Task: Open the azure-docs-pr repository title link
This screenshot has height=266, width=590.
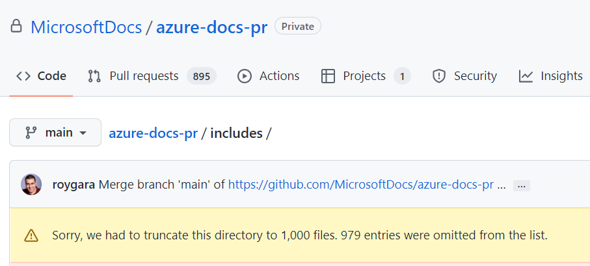Action: 212,27
